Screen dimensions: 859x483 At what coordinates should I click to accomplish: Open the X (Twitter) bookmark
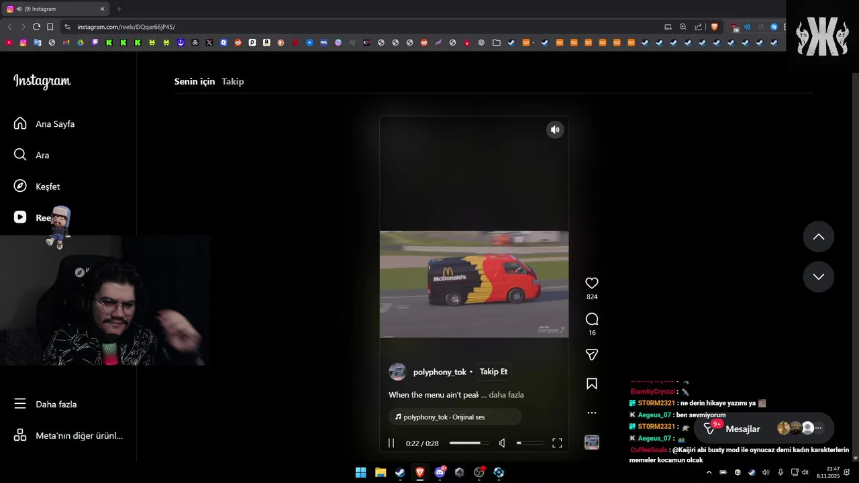pos(209,42)
